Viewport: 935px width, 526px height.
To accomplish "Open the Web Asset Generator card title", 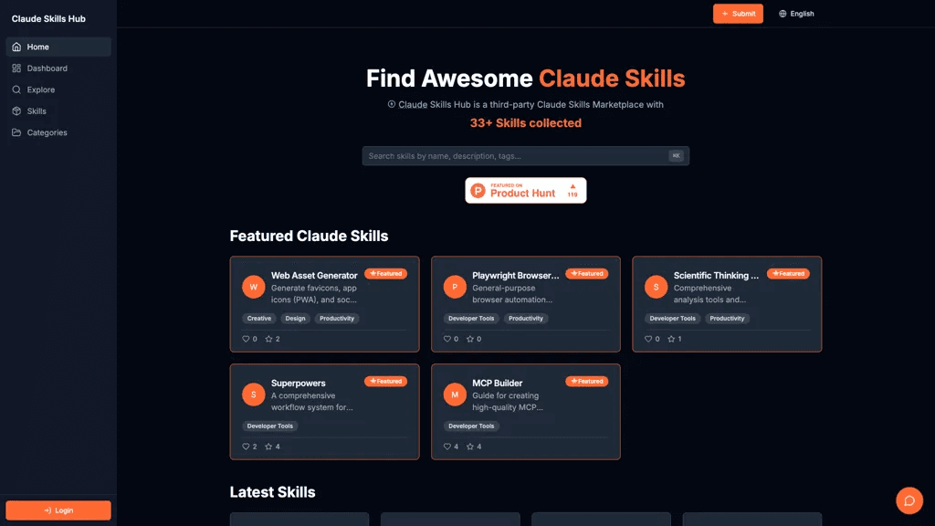I will [x=314, y=276].
